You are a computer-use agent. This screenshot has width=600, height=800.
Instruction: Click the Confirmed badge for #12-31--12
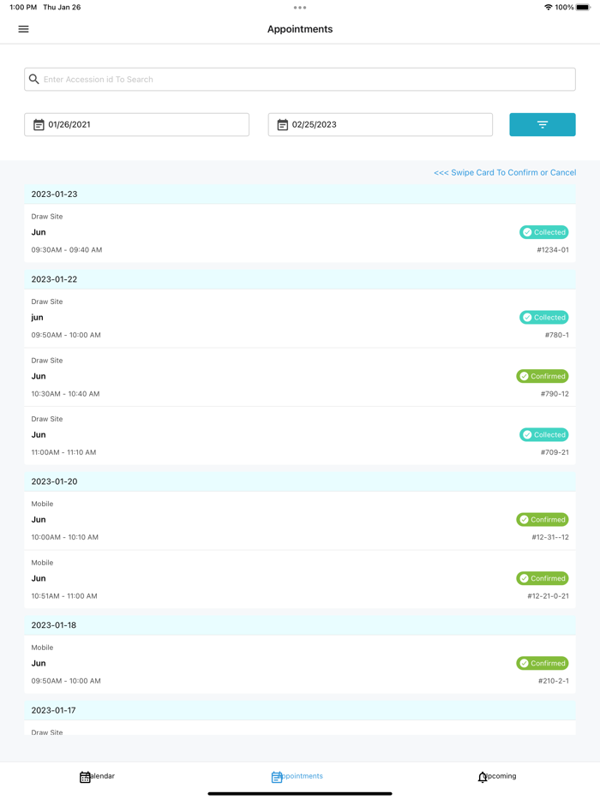click(x=543, y=519)
